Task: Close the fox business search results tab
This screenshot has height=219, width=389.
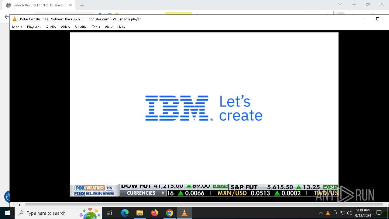Action: tap(70, 5)
